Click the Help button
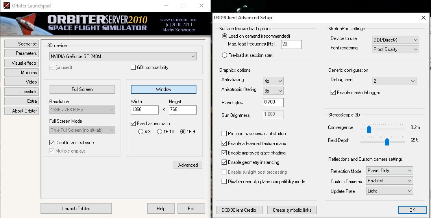 click(x=161, y=209)
